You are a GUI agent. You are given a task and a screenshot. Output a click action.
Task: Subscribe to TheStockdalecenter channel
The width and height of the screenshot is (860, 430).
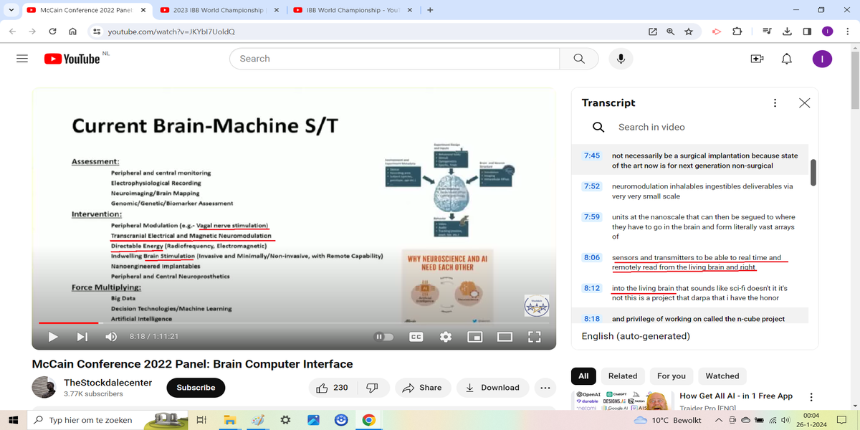196,388
